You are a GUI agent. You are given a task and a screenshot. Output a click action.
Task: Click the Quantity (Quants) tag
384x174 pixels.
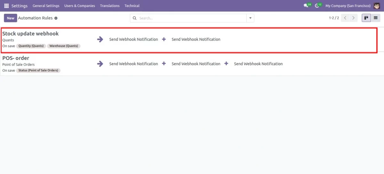click(31, 46)
